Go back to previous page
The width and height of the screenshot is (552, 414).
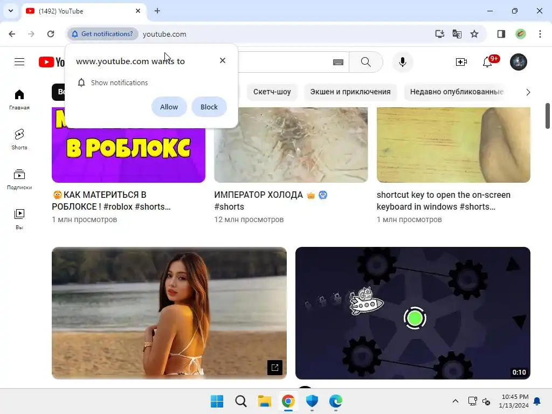[x=12, y=34]
